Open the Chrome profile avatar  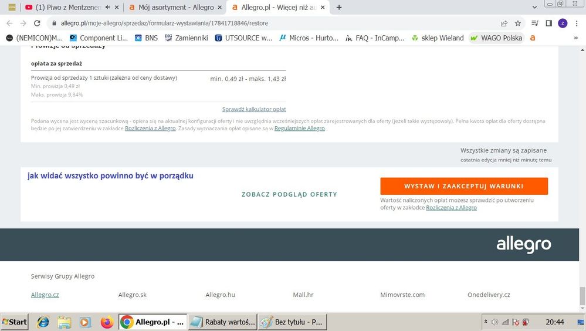coord(563,23)
